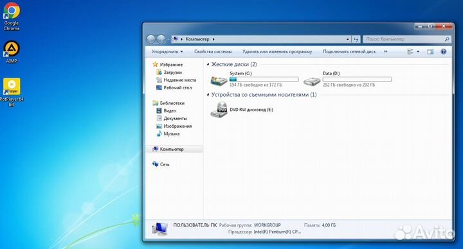Collapse Устройства со съемными носителями group
This screenshot has height=249, width=463.
click(208, 95)
